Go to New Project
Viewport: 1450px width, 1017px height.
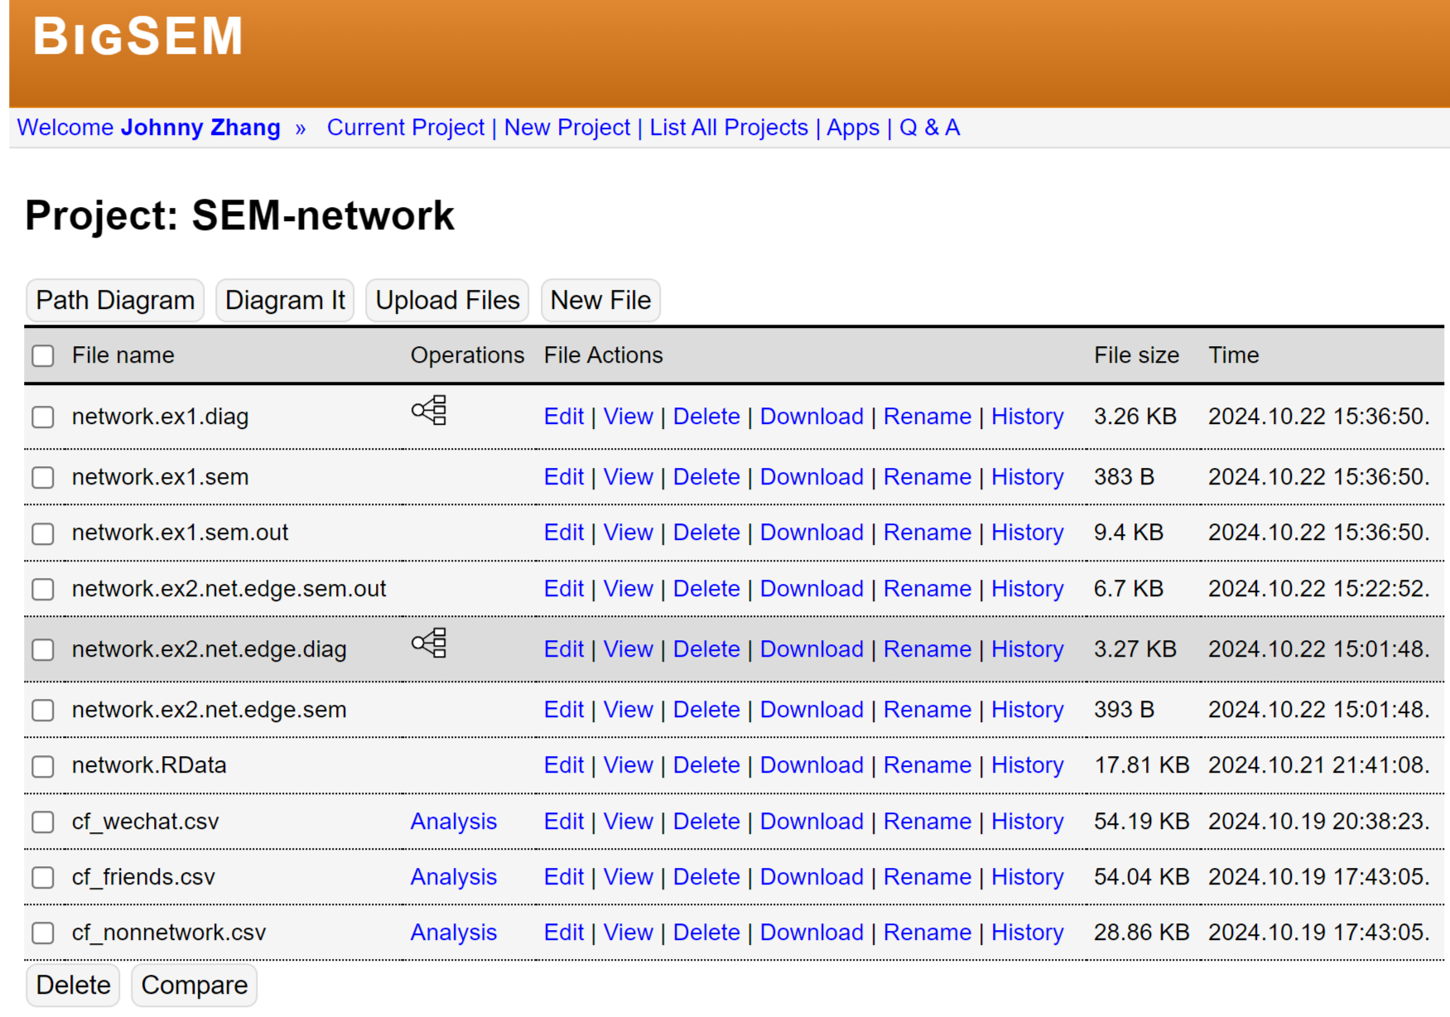[567, 128]
